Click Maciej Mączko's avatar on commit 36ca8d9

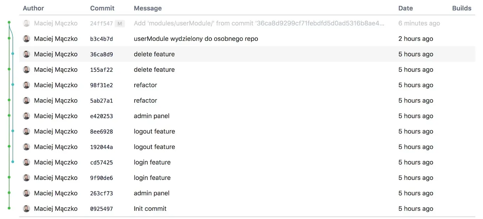tap(26, 54)
